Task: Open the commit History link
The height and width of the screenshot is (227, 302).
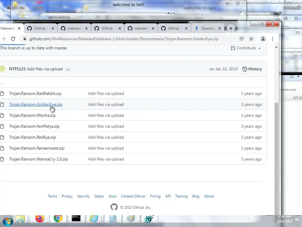Action: coord(252,69)
